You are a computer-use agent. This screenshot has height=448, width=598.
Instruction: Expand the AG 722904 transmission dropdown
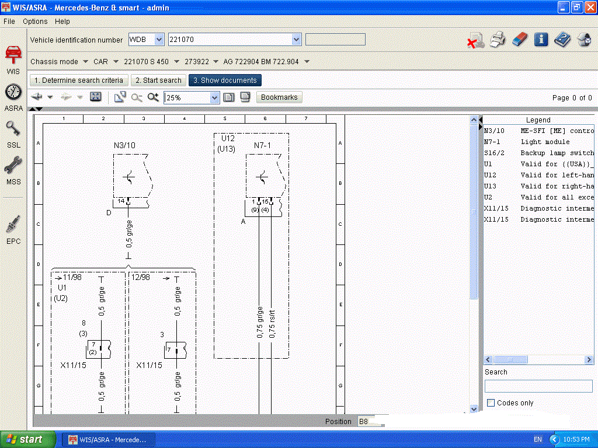coord(307,61)
